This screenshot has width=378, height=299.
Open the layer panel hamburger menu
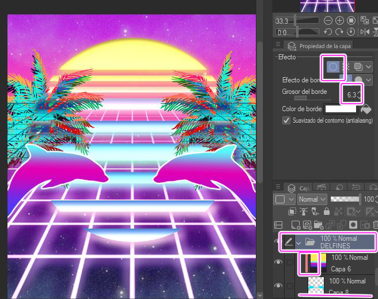point(278,187)
